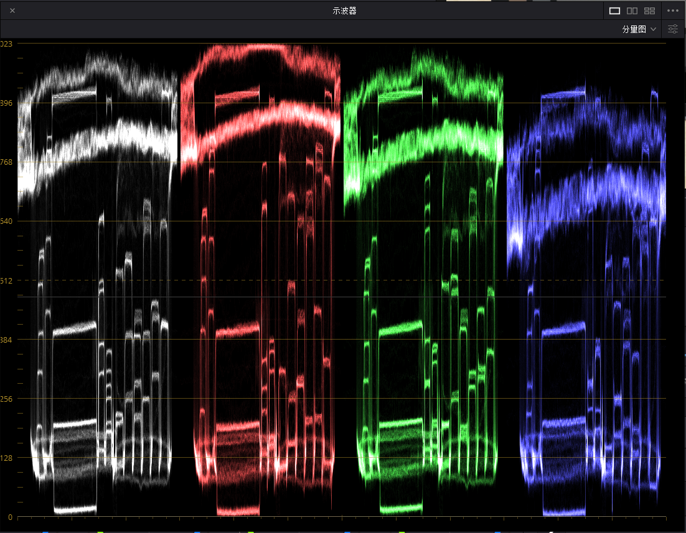Click the 384 scale label
This screenshot has height=533, width=686.
(x=6, y=340)
